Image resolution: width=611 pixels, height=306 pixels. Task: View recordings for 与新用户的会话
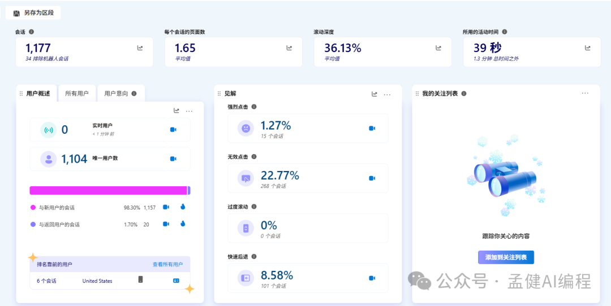point(166,207)
